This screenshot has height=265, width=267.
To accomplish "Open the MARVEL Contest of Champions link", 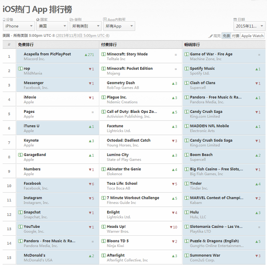I will tap(217, 198).
